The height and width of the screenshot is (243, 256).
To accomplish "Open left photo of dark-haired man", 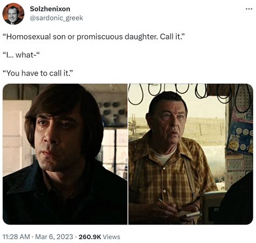I will [65, 154].
